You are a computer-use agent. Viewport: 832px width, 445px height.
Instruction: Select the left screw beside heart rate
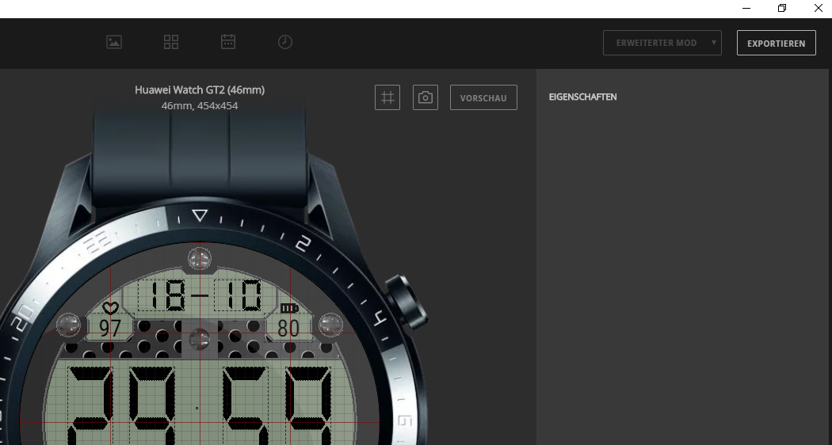(x=70, y=324)
